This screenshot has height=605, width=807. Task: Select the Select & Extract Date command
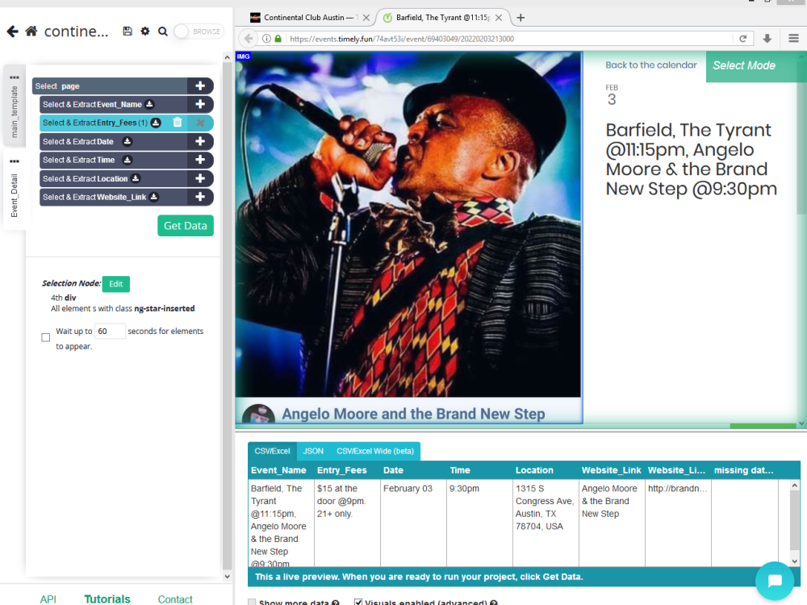tap(113, 141)
